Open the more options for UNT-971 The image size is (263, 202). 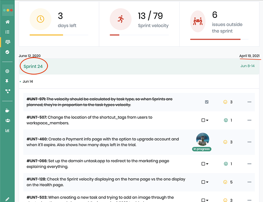[x=249, y=102]
